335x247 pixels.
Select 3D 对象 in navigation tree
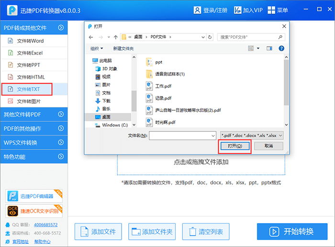click(106, 69)
